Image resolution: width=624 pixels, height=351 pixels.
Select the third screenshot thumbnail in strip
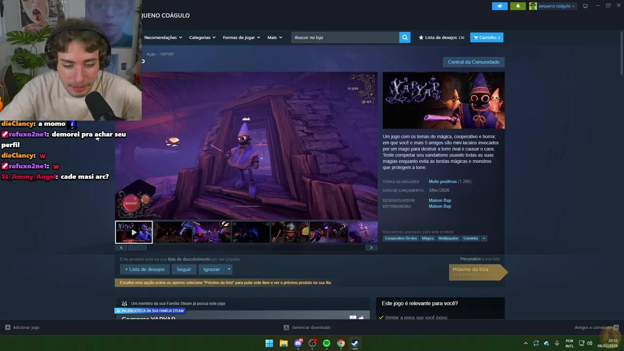212,232
